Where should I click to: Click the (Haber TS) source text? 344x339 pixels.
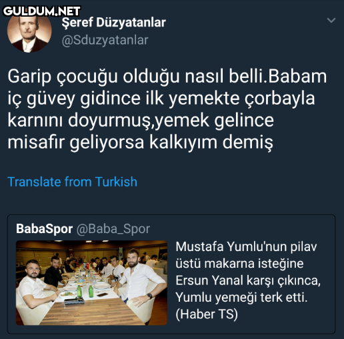[x=207, y=314]
